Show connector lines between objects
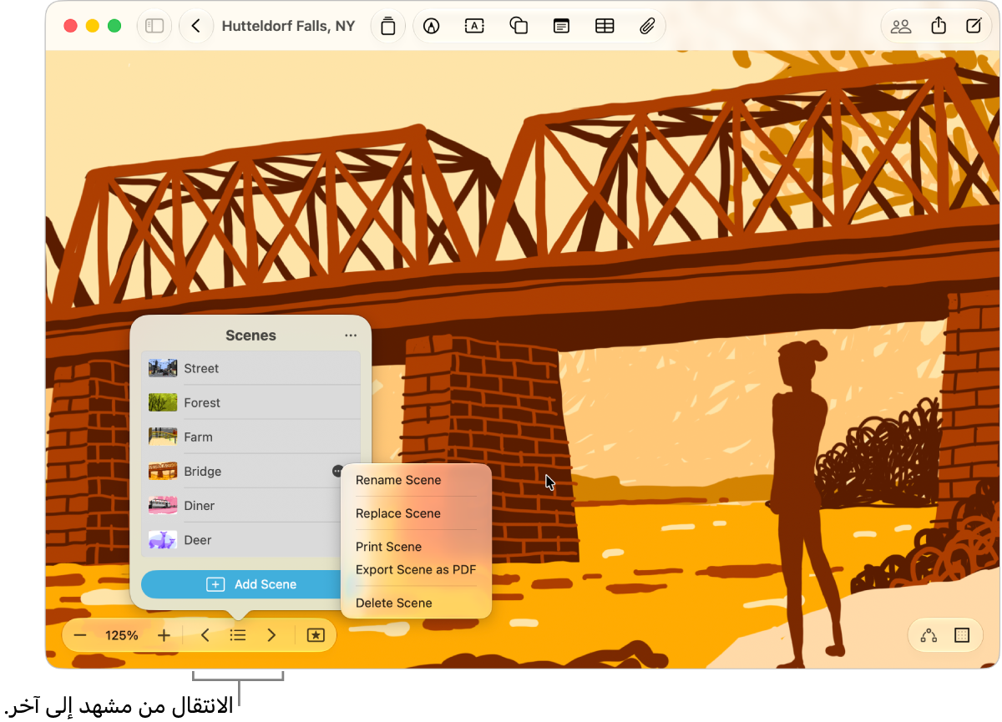Screen dimensions: 1002x722 [929, 635]
